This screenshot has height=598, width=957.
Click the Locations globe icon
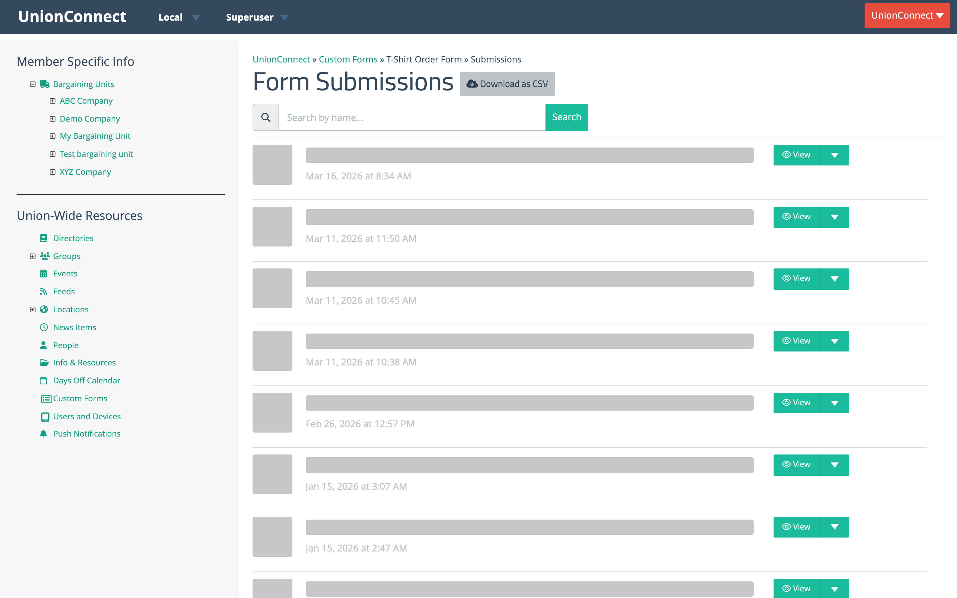(44, 309)
